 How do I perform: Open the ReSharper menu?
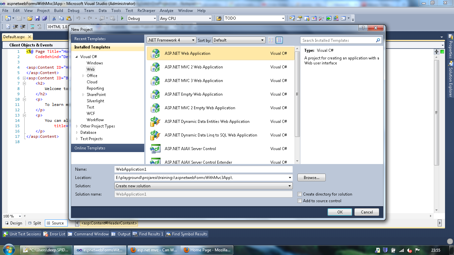(146, 11)
